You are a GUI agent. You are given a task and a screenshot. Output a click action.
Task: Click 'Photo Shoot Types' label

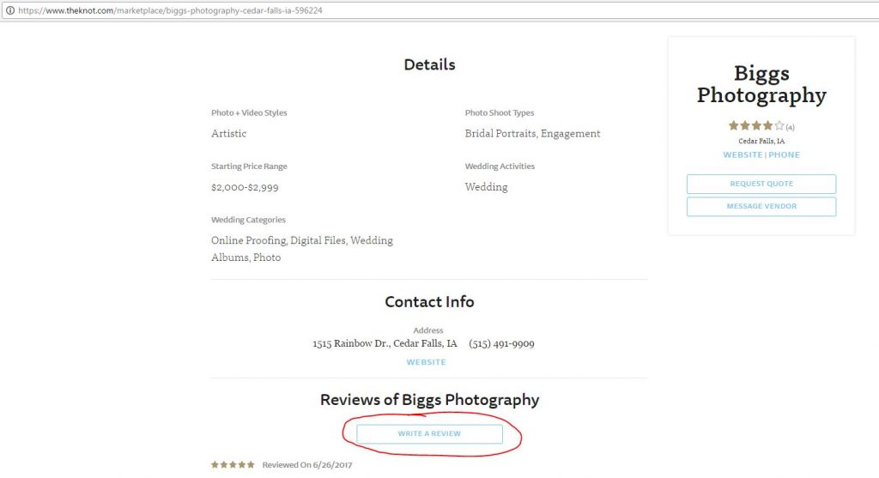coord(500,112)
